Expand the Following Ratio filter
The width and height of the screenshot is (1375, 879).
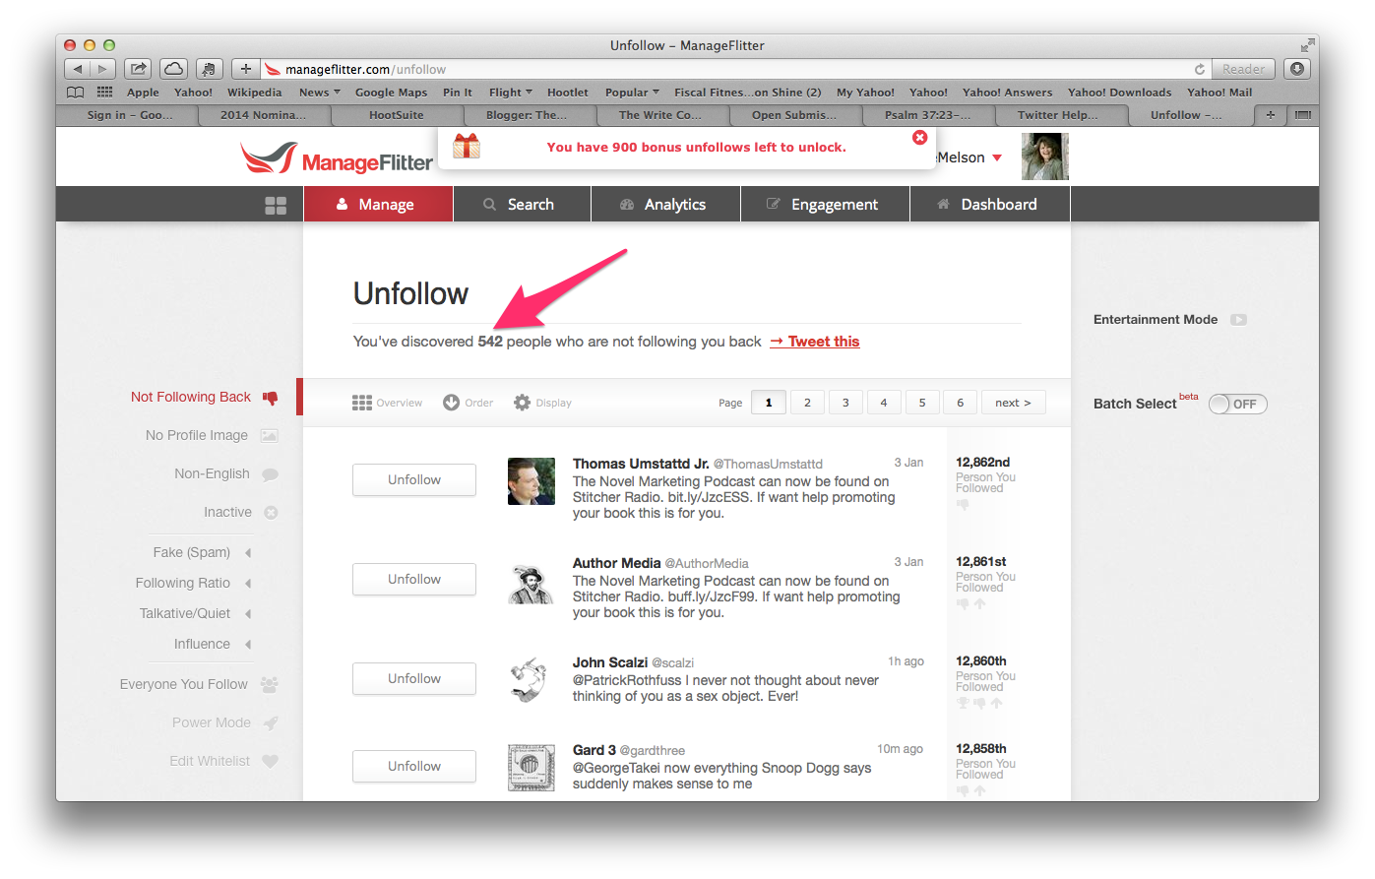coord(248,583)
